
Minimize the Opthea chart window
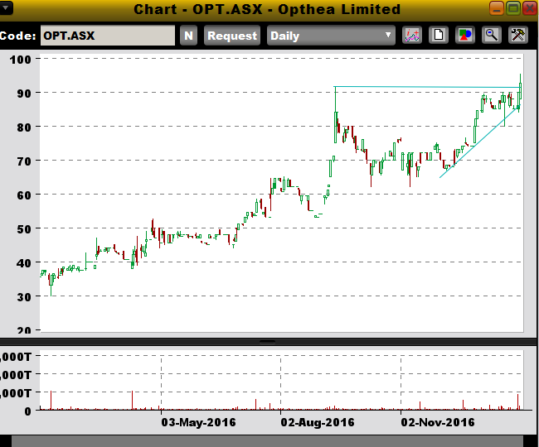click(x=497, y=8)
